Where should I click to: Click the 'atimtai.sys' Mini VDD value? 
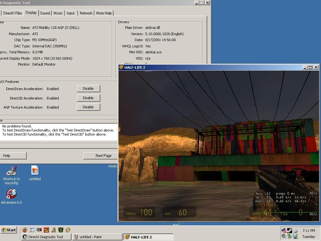(x=153, y=52)
